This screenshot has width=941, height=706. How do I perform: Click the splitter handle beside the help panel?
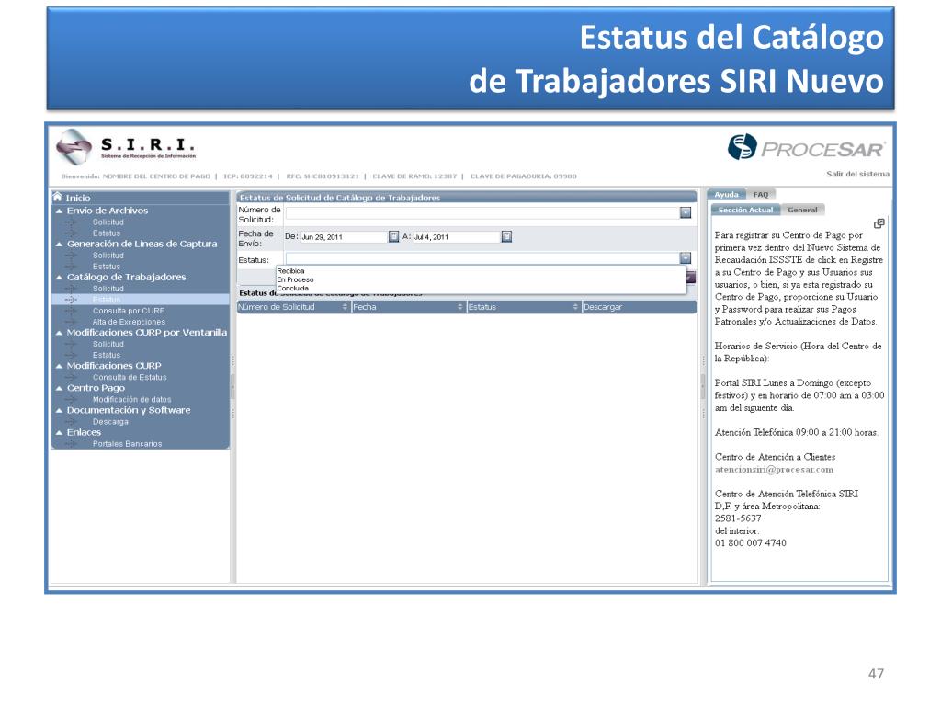pos(703,387)
